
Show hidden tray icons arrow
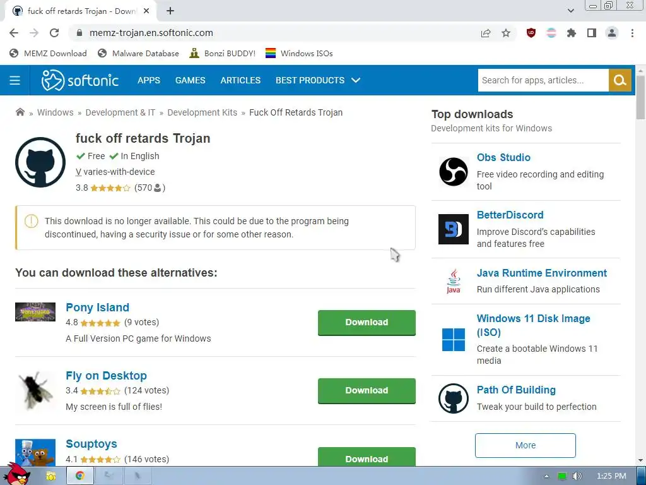pos(546,476)
